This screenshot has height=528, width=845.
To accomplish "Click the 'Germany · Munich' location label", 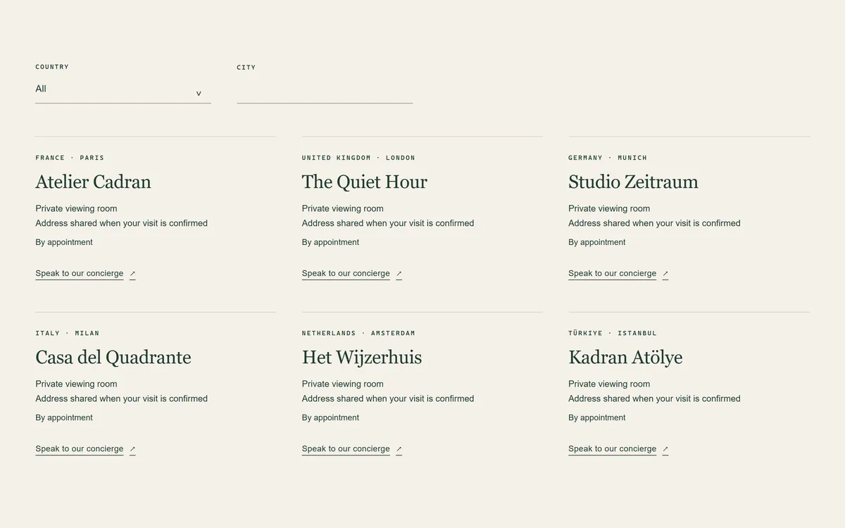I will 608,158.
